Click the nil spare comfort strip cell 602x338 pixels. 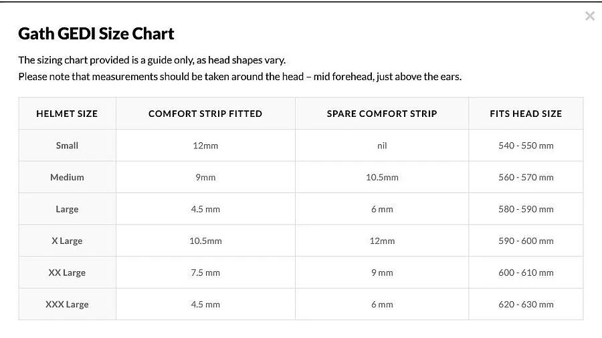tap(382, 146)
